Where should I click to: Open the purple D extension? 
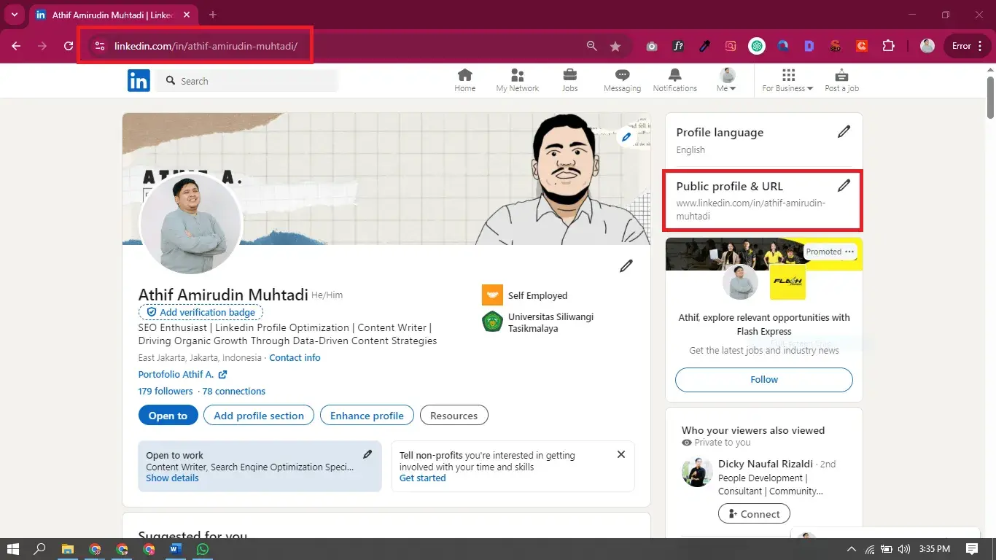pyautogui.click(x=809, y=46)
